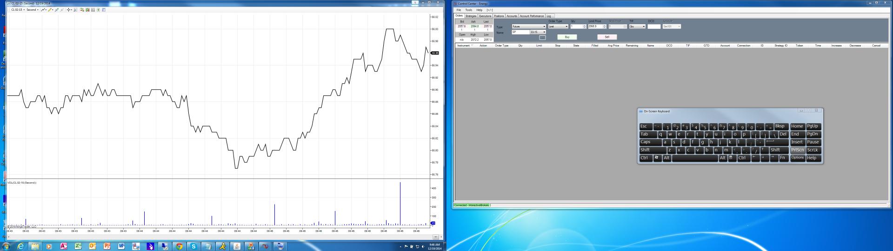Switch to the Account Performance tab
Screen dimensions: 893x251
pyautogui.click(x=532, y=16)
